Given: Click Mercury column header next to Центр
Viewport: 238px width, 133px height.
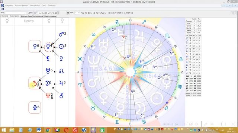Looking at the screenshot, I should click(x=49, y=21).
